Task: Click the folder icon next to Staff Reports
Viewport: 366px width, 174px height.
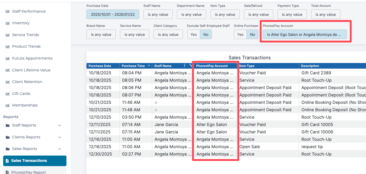Action: (8, 125)
